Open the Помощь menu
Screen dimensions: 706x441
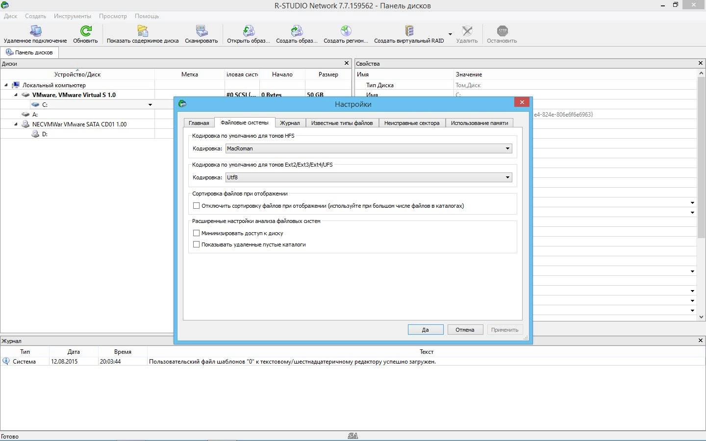[x=147, y=16]
